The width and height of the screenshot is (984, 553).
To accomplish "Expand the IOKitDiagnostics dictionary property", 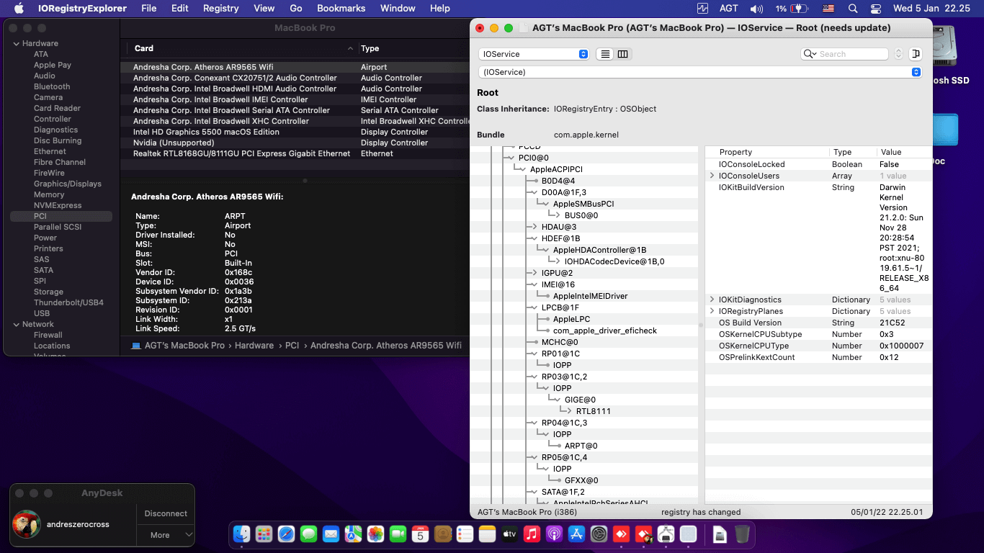I will [712, 300].
